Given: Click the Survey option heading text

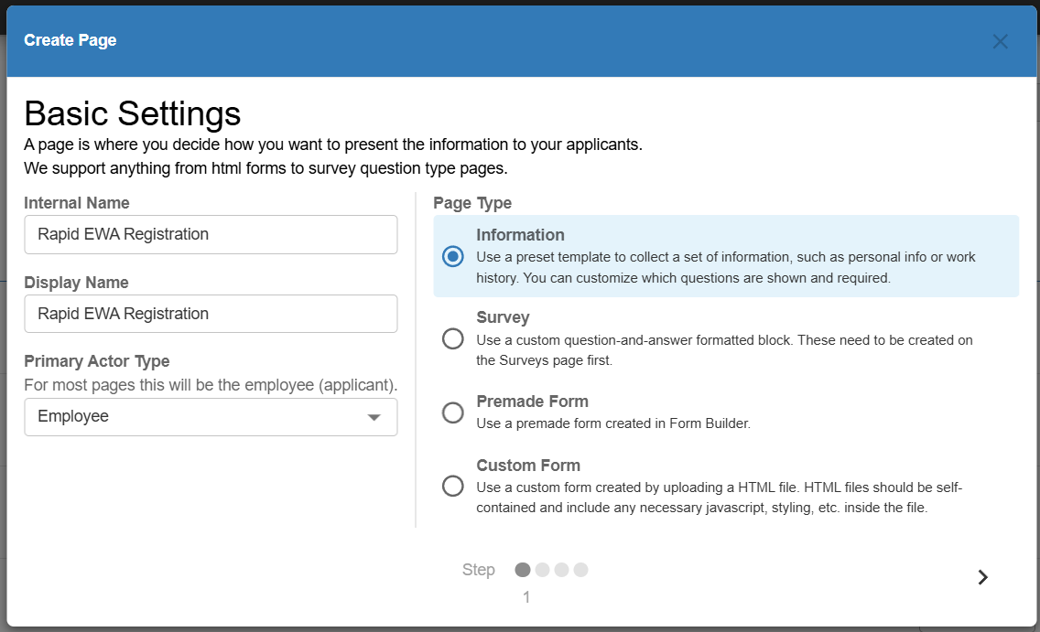Looking at the screenshot, I should pos(503,317).
